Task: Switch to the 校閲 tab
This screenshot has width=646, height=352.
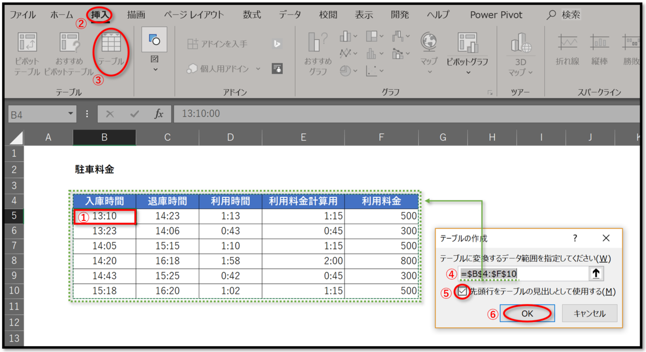Action: coord(328,15)
